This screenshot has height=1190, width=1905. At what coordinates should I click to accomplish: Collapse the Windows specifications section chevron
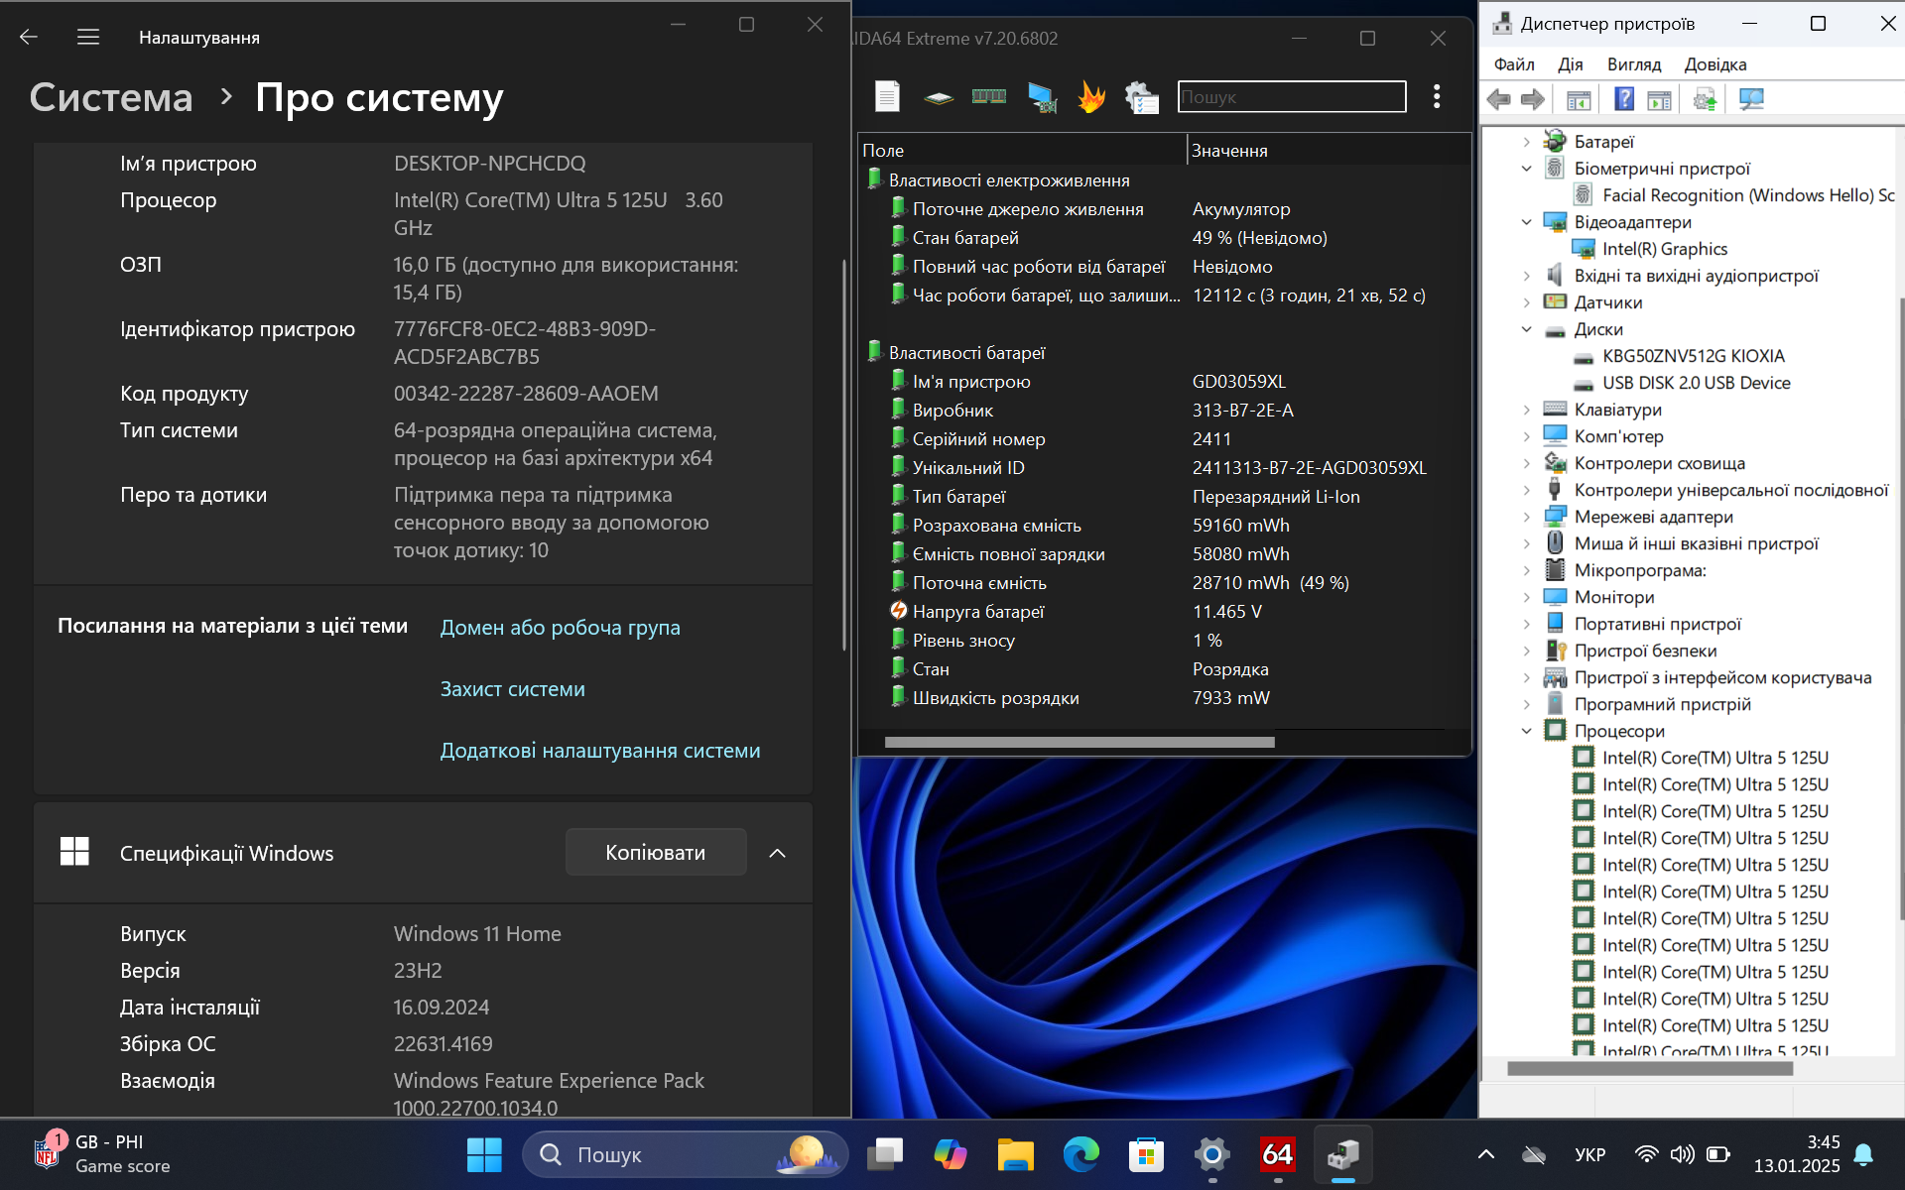point(777,853)
